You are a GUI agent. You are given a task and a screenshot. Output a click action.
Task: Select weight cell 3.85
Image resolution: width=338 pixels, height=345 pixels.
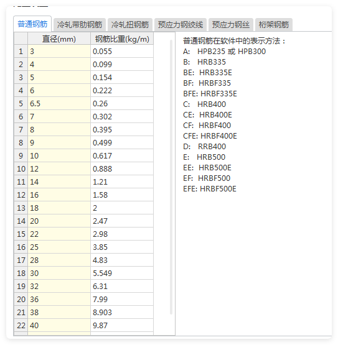click(122, 247)
